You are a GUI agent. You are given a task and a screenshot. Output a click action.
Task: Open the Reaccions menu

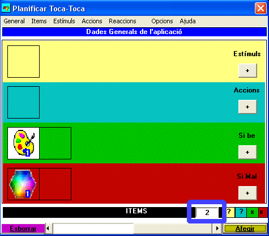122,21
